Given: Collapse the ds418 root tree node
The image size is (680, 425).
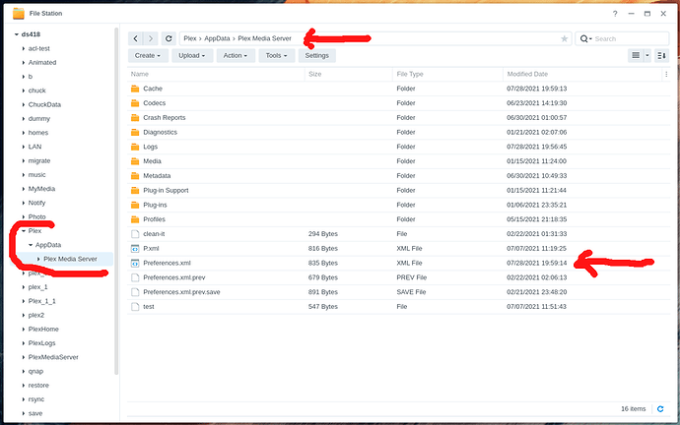Looking at the screenshot, I should pyautogui.click(x=17, y=34).
